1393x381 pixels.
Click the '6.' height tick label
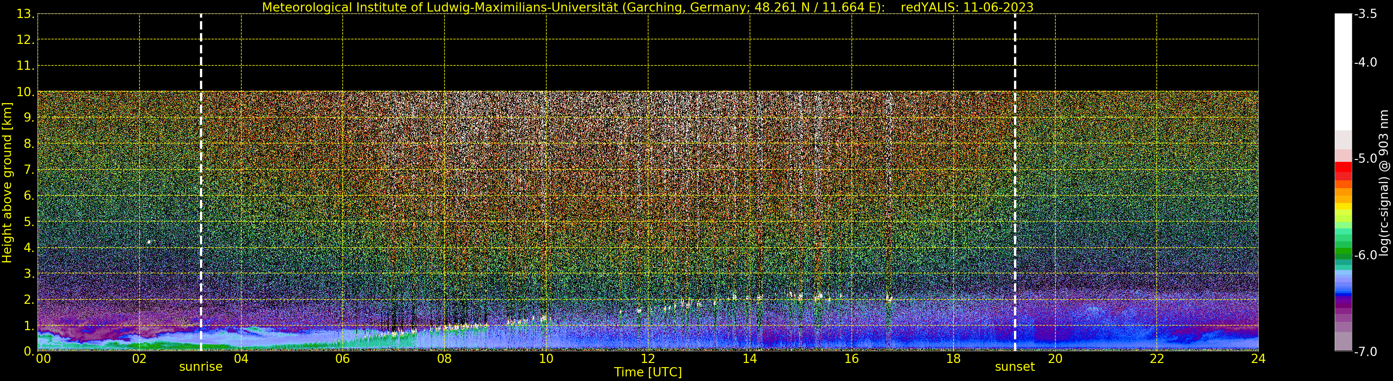click(29, 196)
